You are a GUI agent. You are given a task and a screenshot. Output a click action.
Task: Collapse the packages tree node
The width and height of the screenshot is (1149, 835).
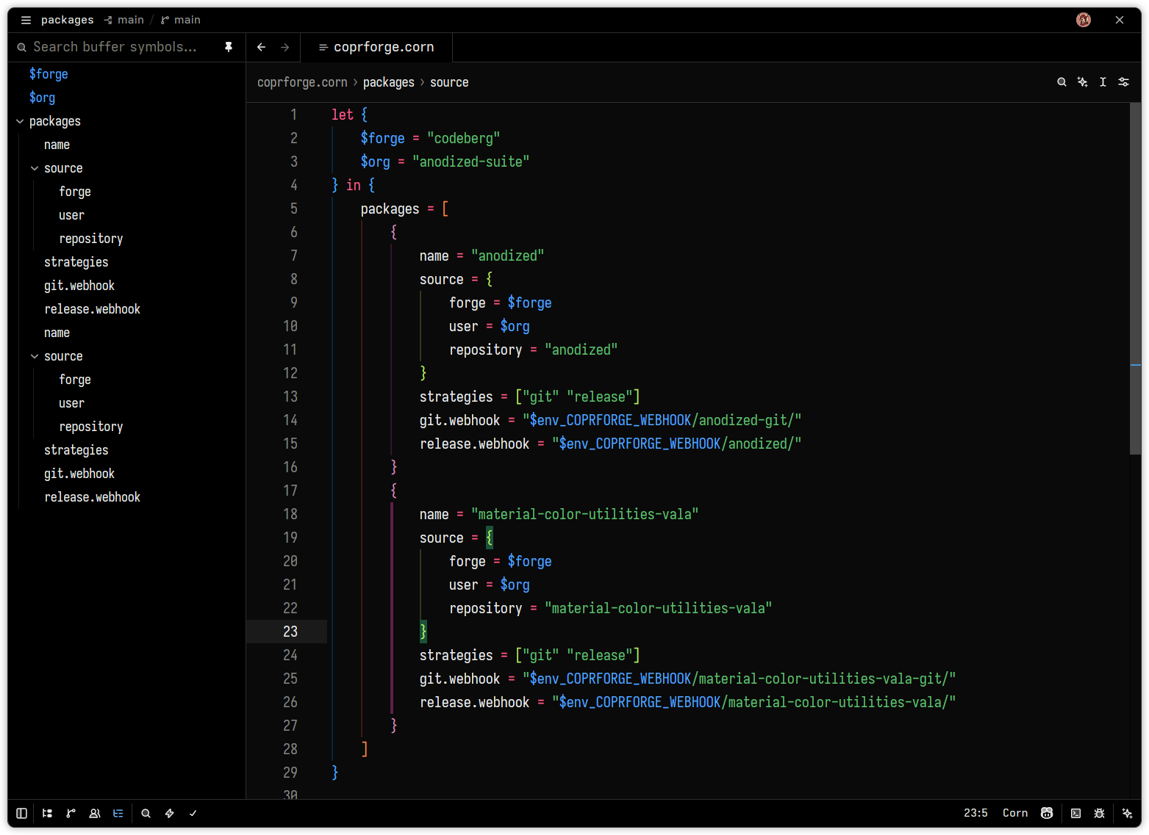coord(20,121)
